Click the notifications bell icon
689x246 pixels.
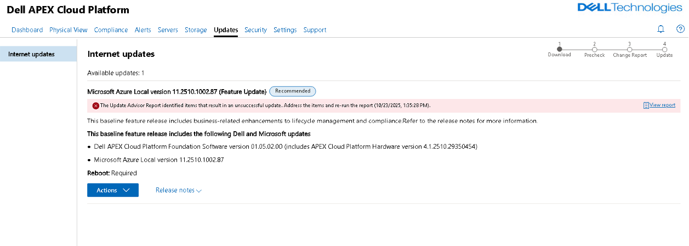[x=660, y=30]
